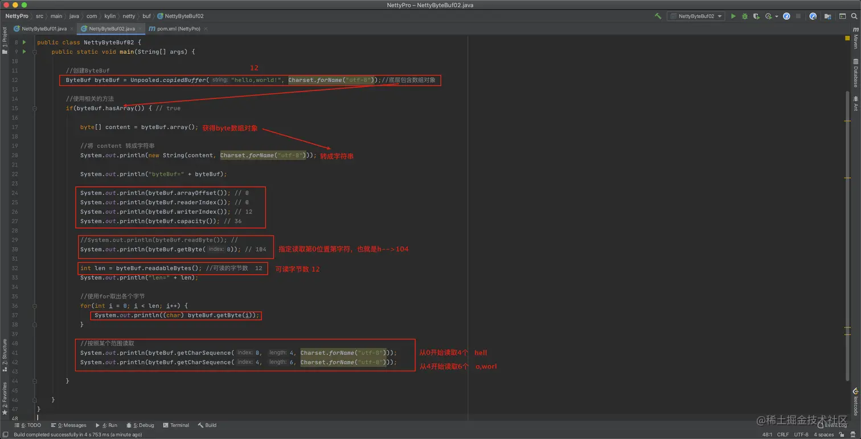Click the Build Project hammer icon
The width and height of the screenshot is (861, 439).
click(658, 16)
